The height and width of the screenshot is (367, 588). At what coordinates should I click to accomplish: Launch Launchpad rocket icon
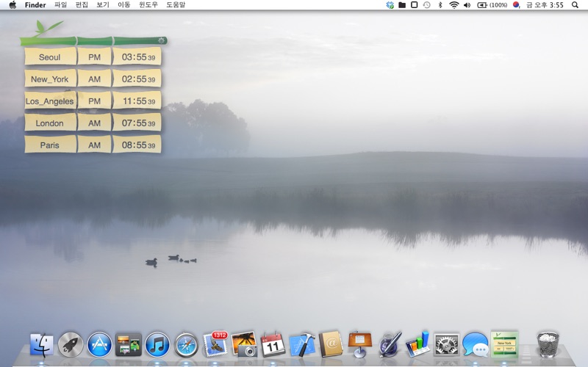tap(71, 344)
